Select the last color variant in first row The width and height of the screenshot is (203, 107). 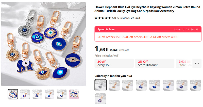coord(195,85)
